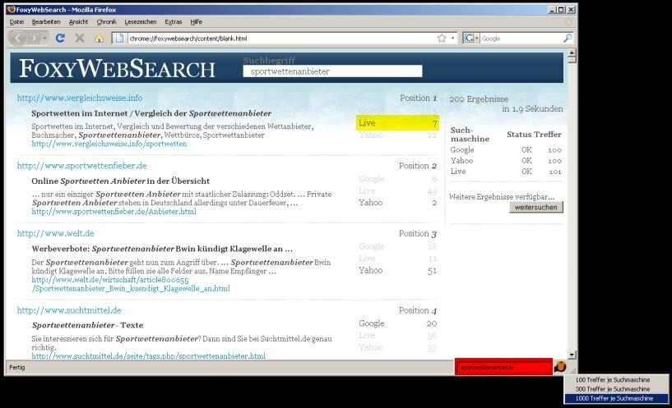
Task: Click the Live row in the Suchmaschine table
Action: (506, 171)
